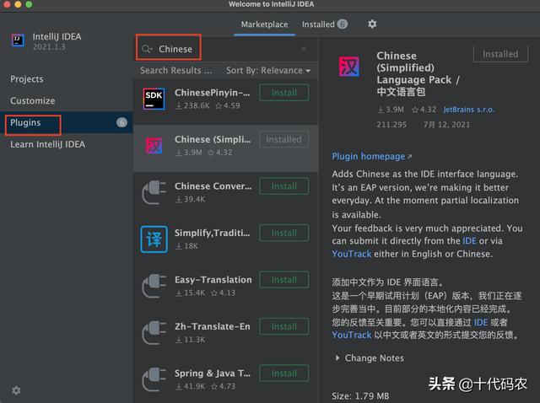Install the Chinese Conver... plugin
Screen dimensions: 540x403
click(x=284, y=186)
